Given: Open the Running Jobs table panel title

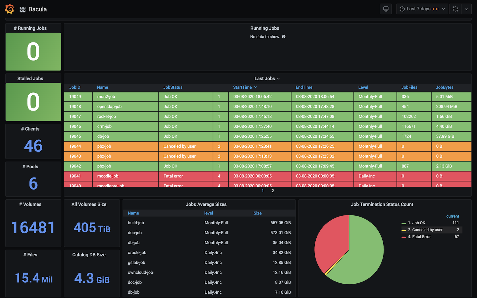Looking at the screenshot, I should point(265,28).
